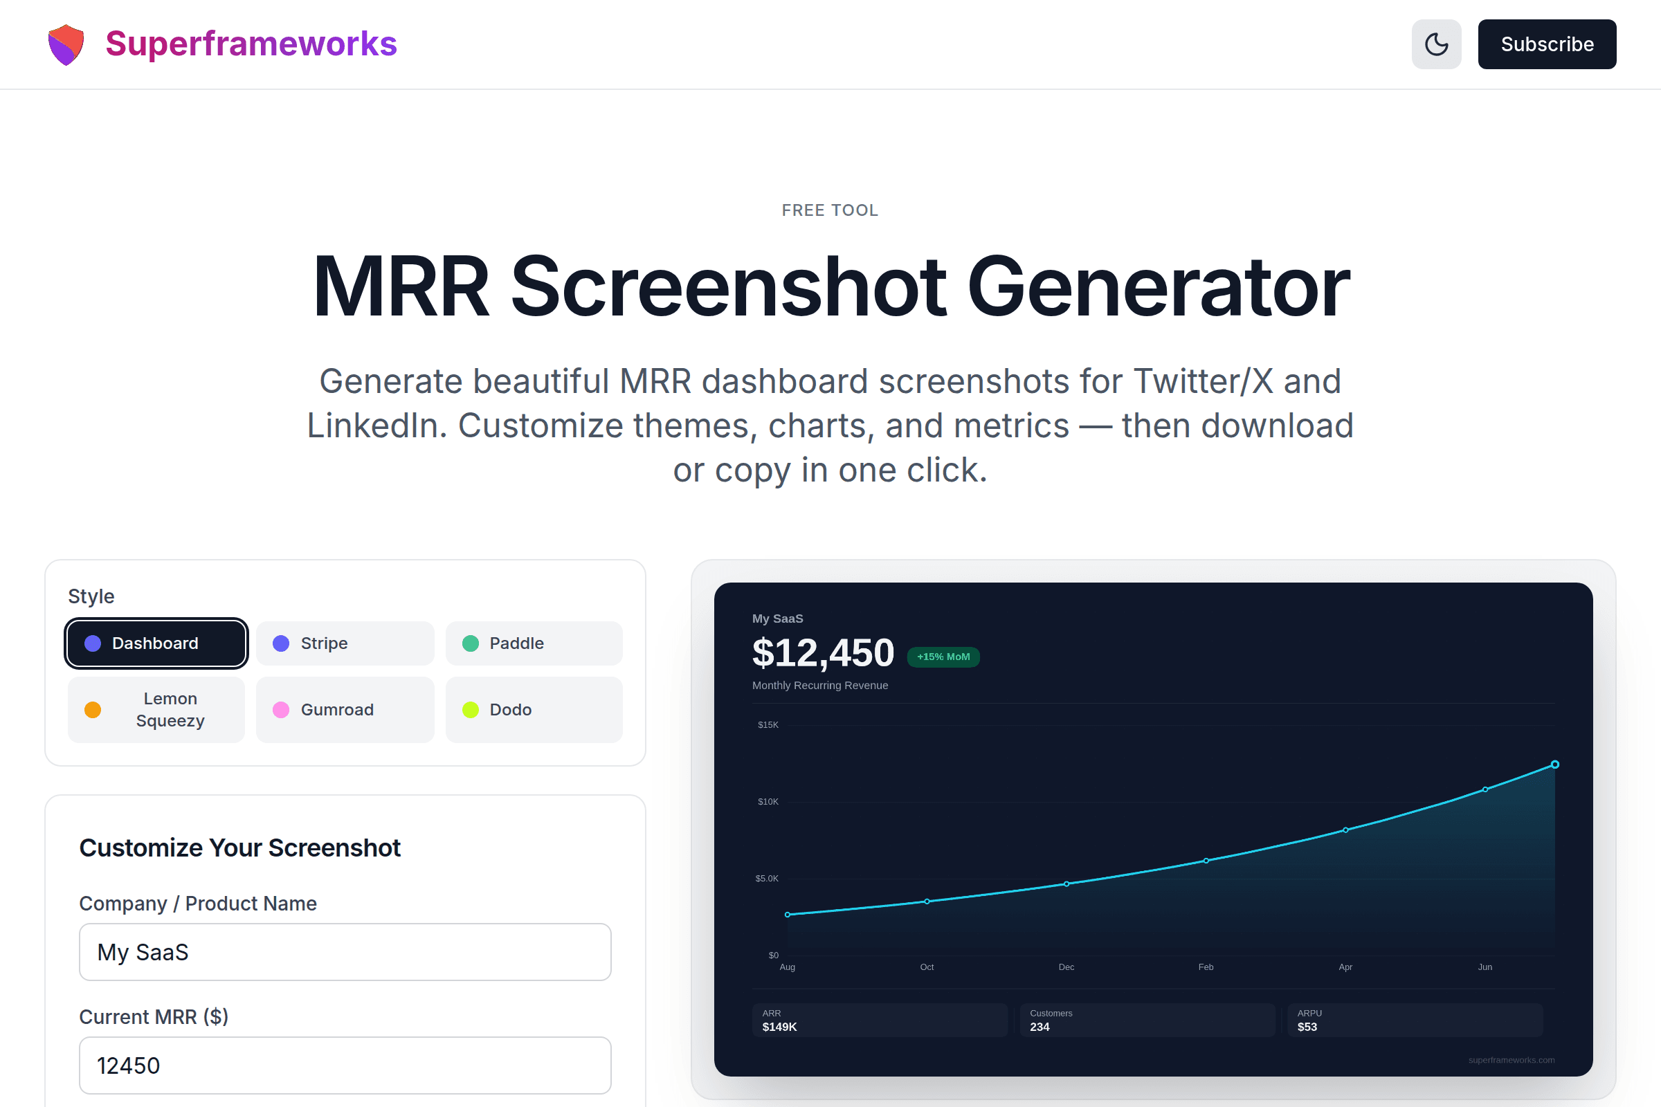Click the +15% MoM badge
This screenshot has height=1107, width=1661.
[x=943, y=657]
